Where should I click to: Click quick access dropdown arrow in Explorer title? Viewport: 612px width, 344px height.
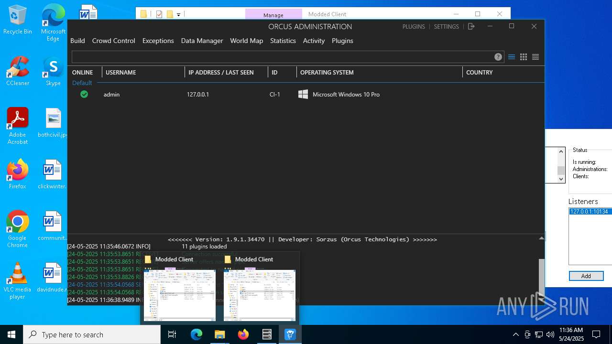[x=178, y=15]
